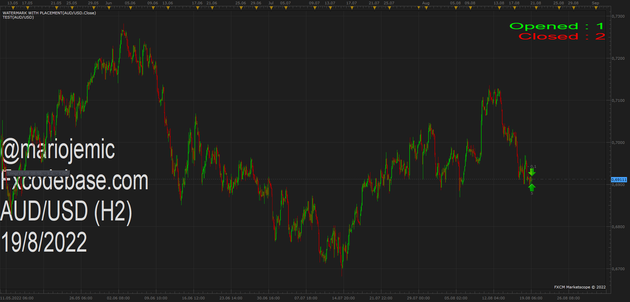Click the 23.06 14:00 time axis label

[x=231, y=298]
